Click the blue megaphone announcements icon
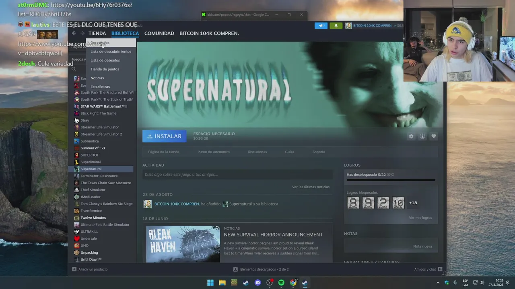This screenshot has height=289, width=515. point(321,26)
